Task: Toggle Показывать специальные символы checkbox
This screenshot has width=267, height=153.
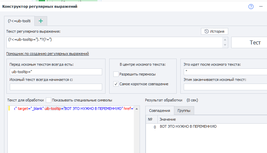Action: pos(49,100)
